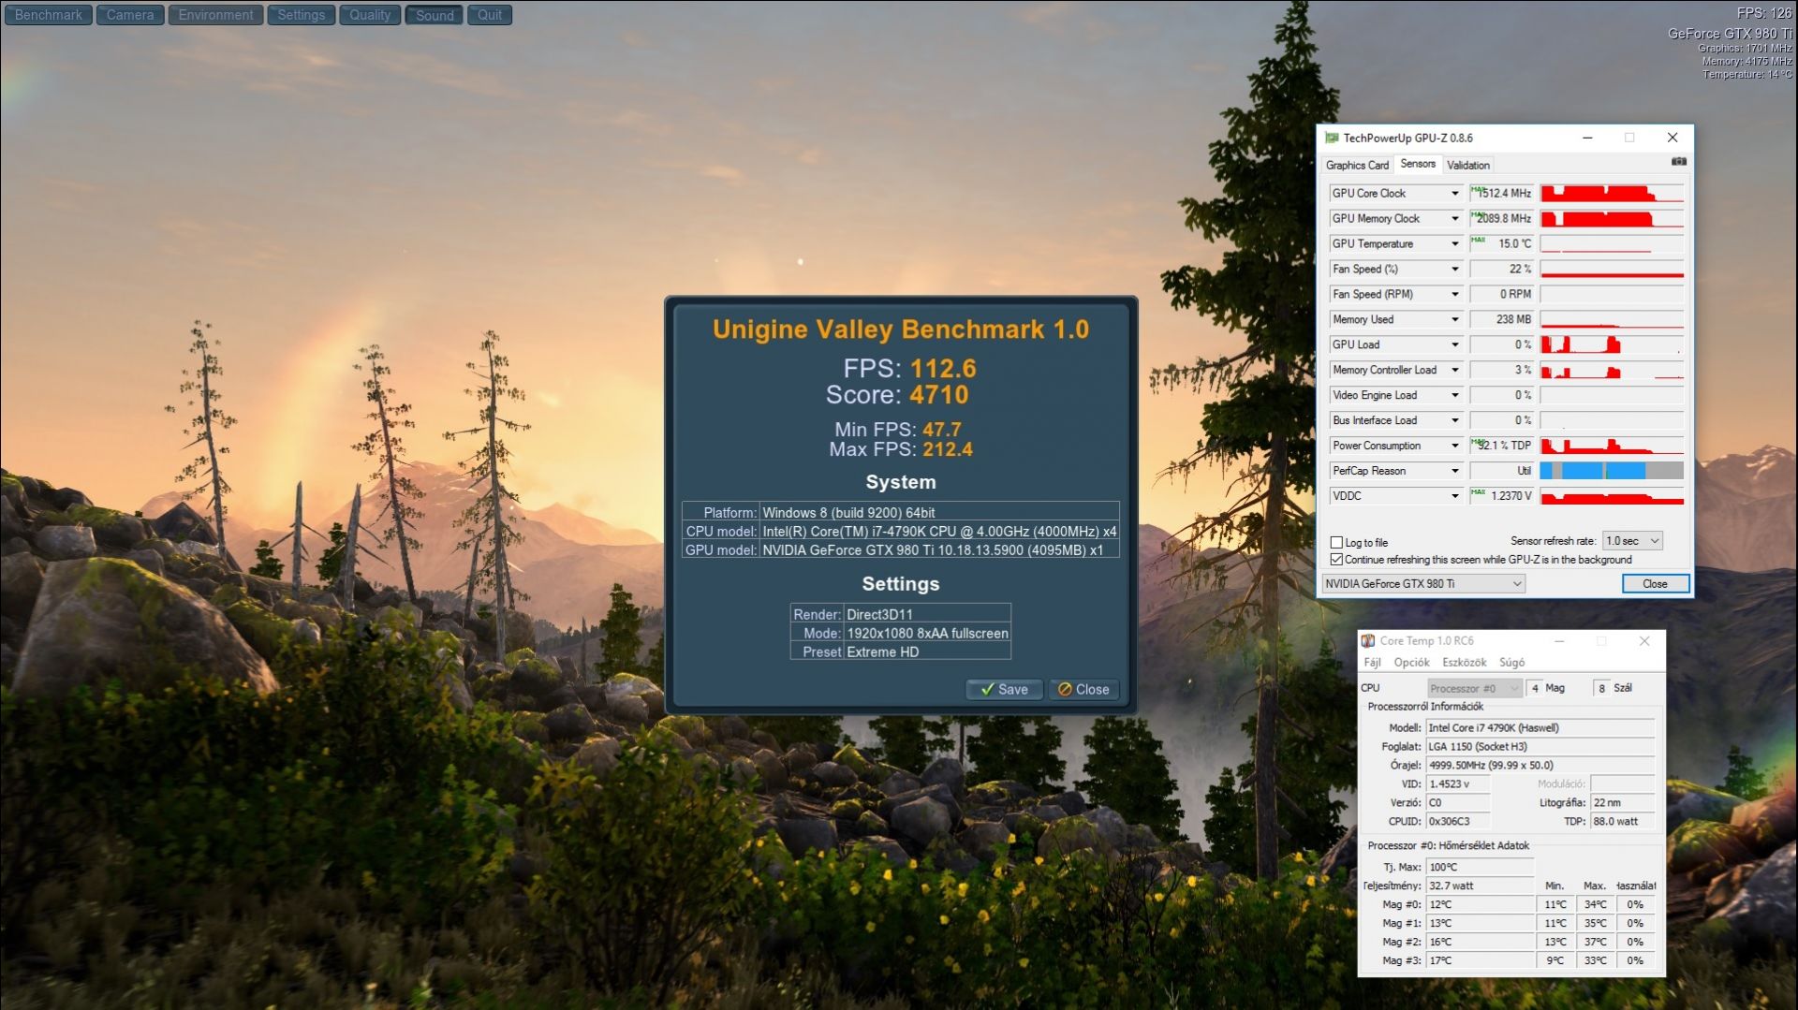Screen dimensions: 1798x1010
Task: Click the PerfCap Reason color bar graph
Action: pyautogui.click(x=1612, y=472)
